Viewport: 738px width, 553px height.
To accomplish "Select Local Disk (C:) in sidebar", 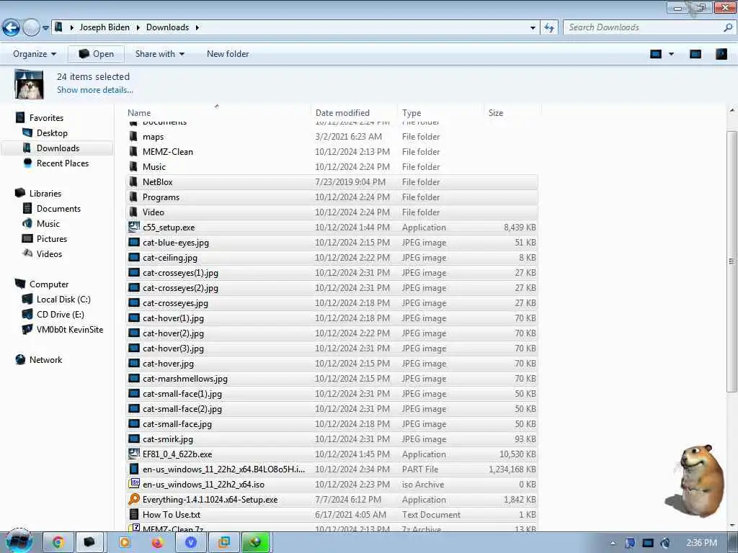I will coord(63,299).
